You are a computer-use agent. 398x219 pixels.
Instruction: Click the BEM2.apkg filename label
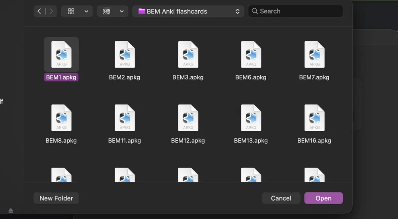click(125, 78)
